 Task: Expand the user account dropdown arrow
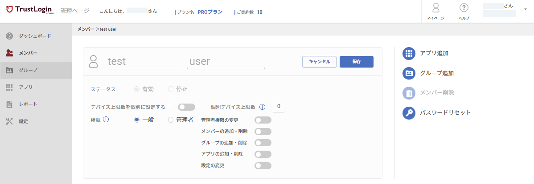click(x=525, y=9)
